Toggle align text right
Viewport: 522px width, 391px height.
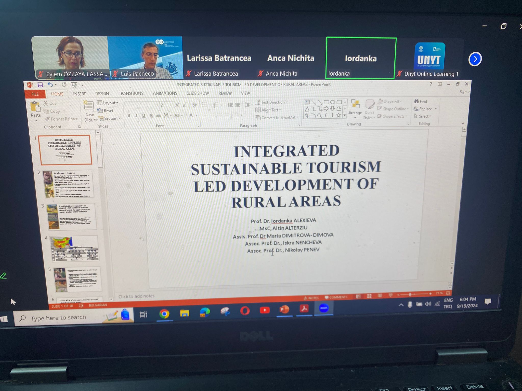[x=219, y=116]
